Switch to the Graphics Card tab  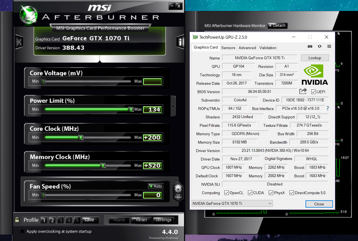(x=206, y=47)
